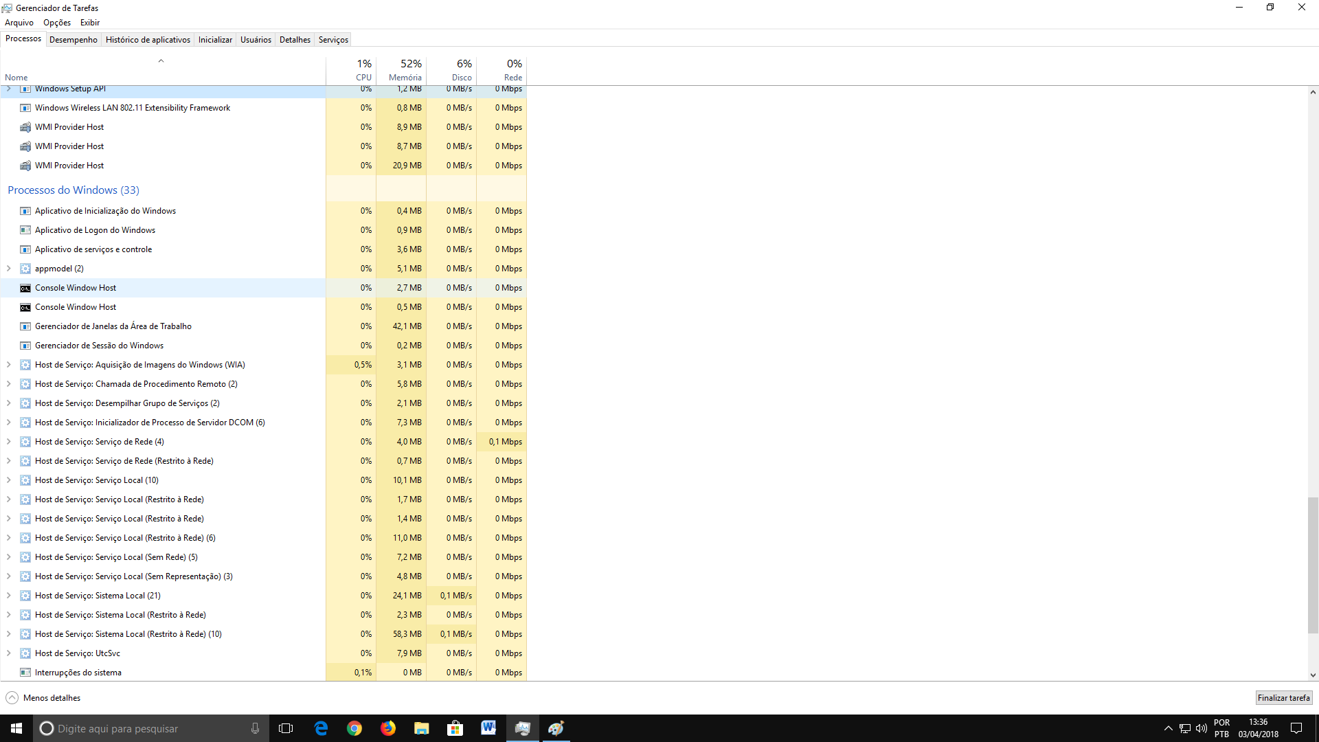Expand Host de Serviço: Serviço de Rede (4)
Viewport: 1319px width, 742px height.
9,442
